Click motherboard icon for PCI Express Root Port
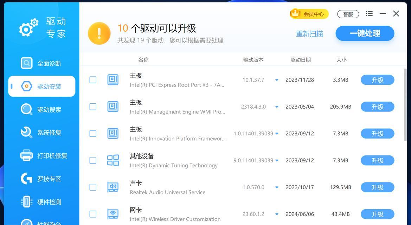The width and height of the screenshot is (411, 225). (x=113, y=80)
